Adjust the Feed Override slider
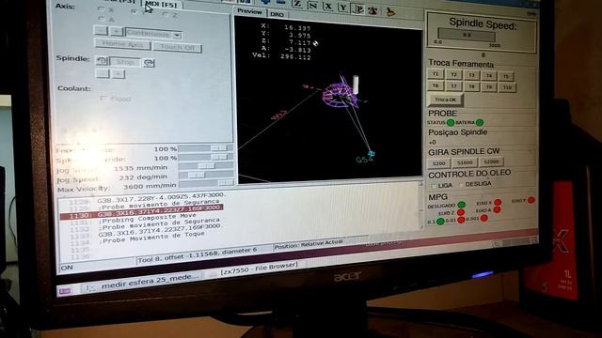Screen dimensions: 602x338 point(205,148)
